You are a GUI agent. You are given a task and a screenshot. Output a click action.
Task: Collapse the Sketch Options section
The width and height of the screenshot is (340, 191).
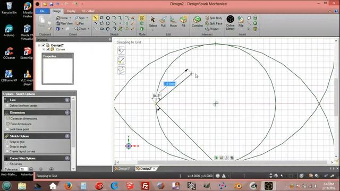[67, 136]
